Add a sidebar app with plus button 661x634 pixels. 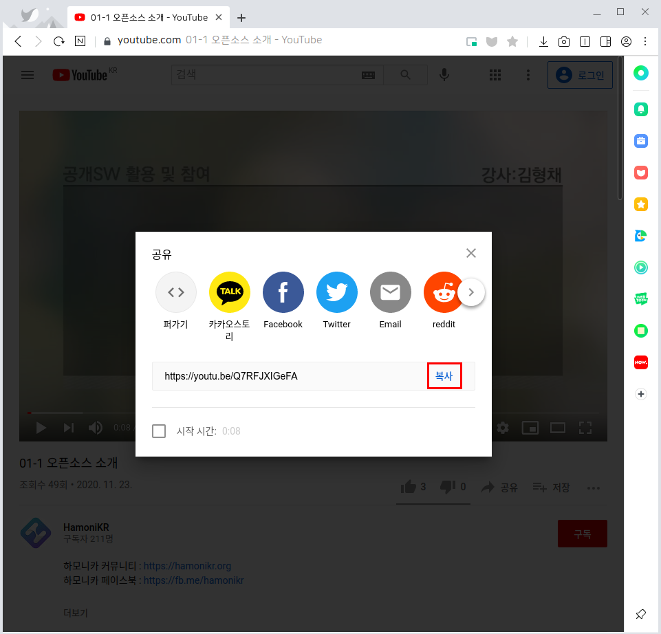pos(641,394)
